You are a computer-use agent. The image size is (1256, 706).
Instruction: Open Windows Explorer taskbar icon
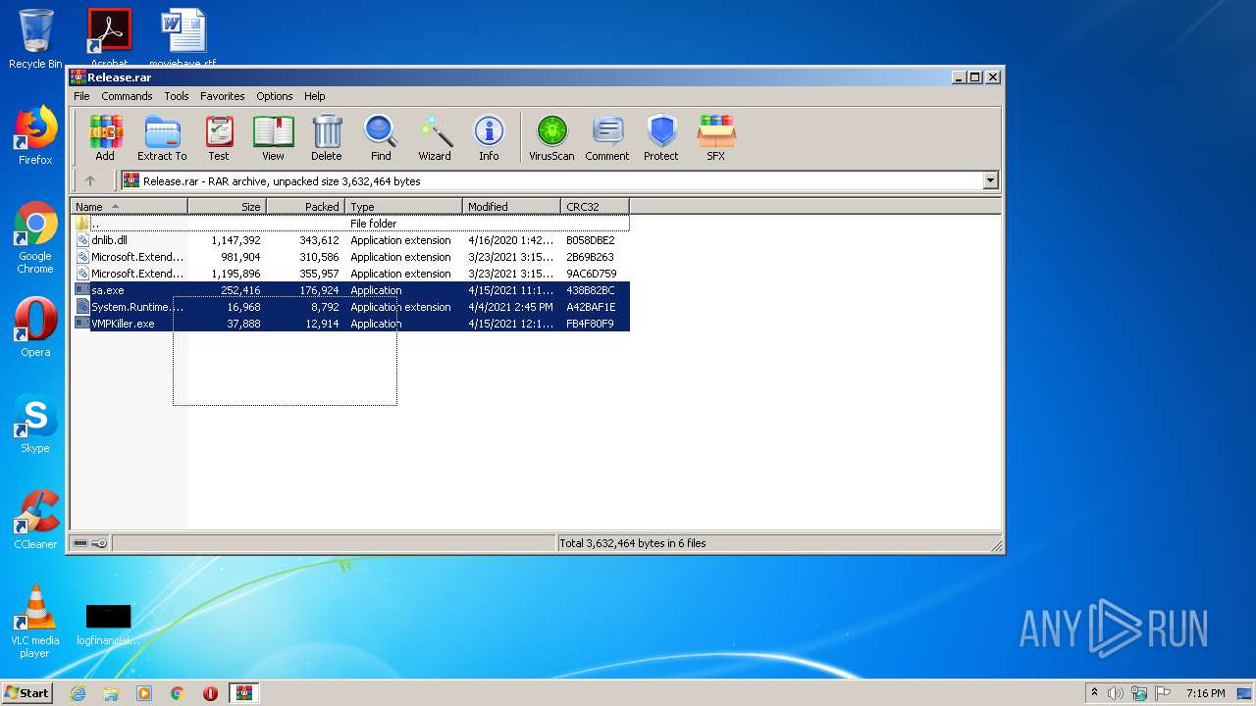111,693
